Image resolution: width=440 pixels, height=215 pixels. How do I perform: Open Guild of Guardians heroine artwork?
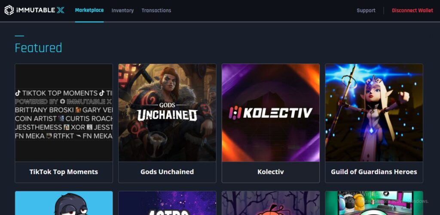coord(374,113)
